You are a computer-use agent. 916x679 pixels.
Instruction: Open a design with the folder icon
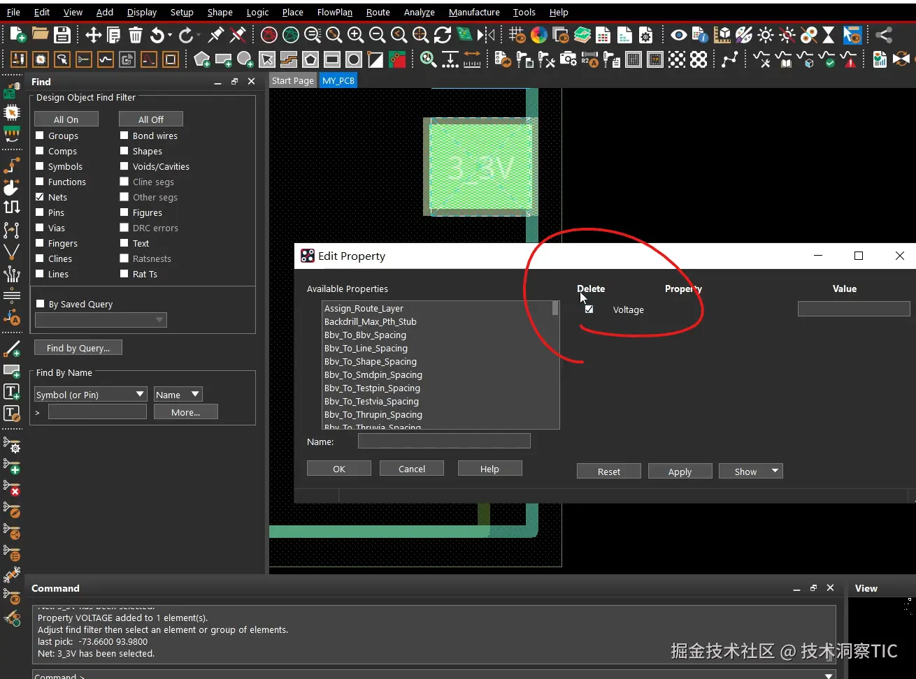[x=40, y=35]
